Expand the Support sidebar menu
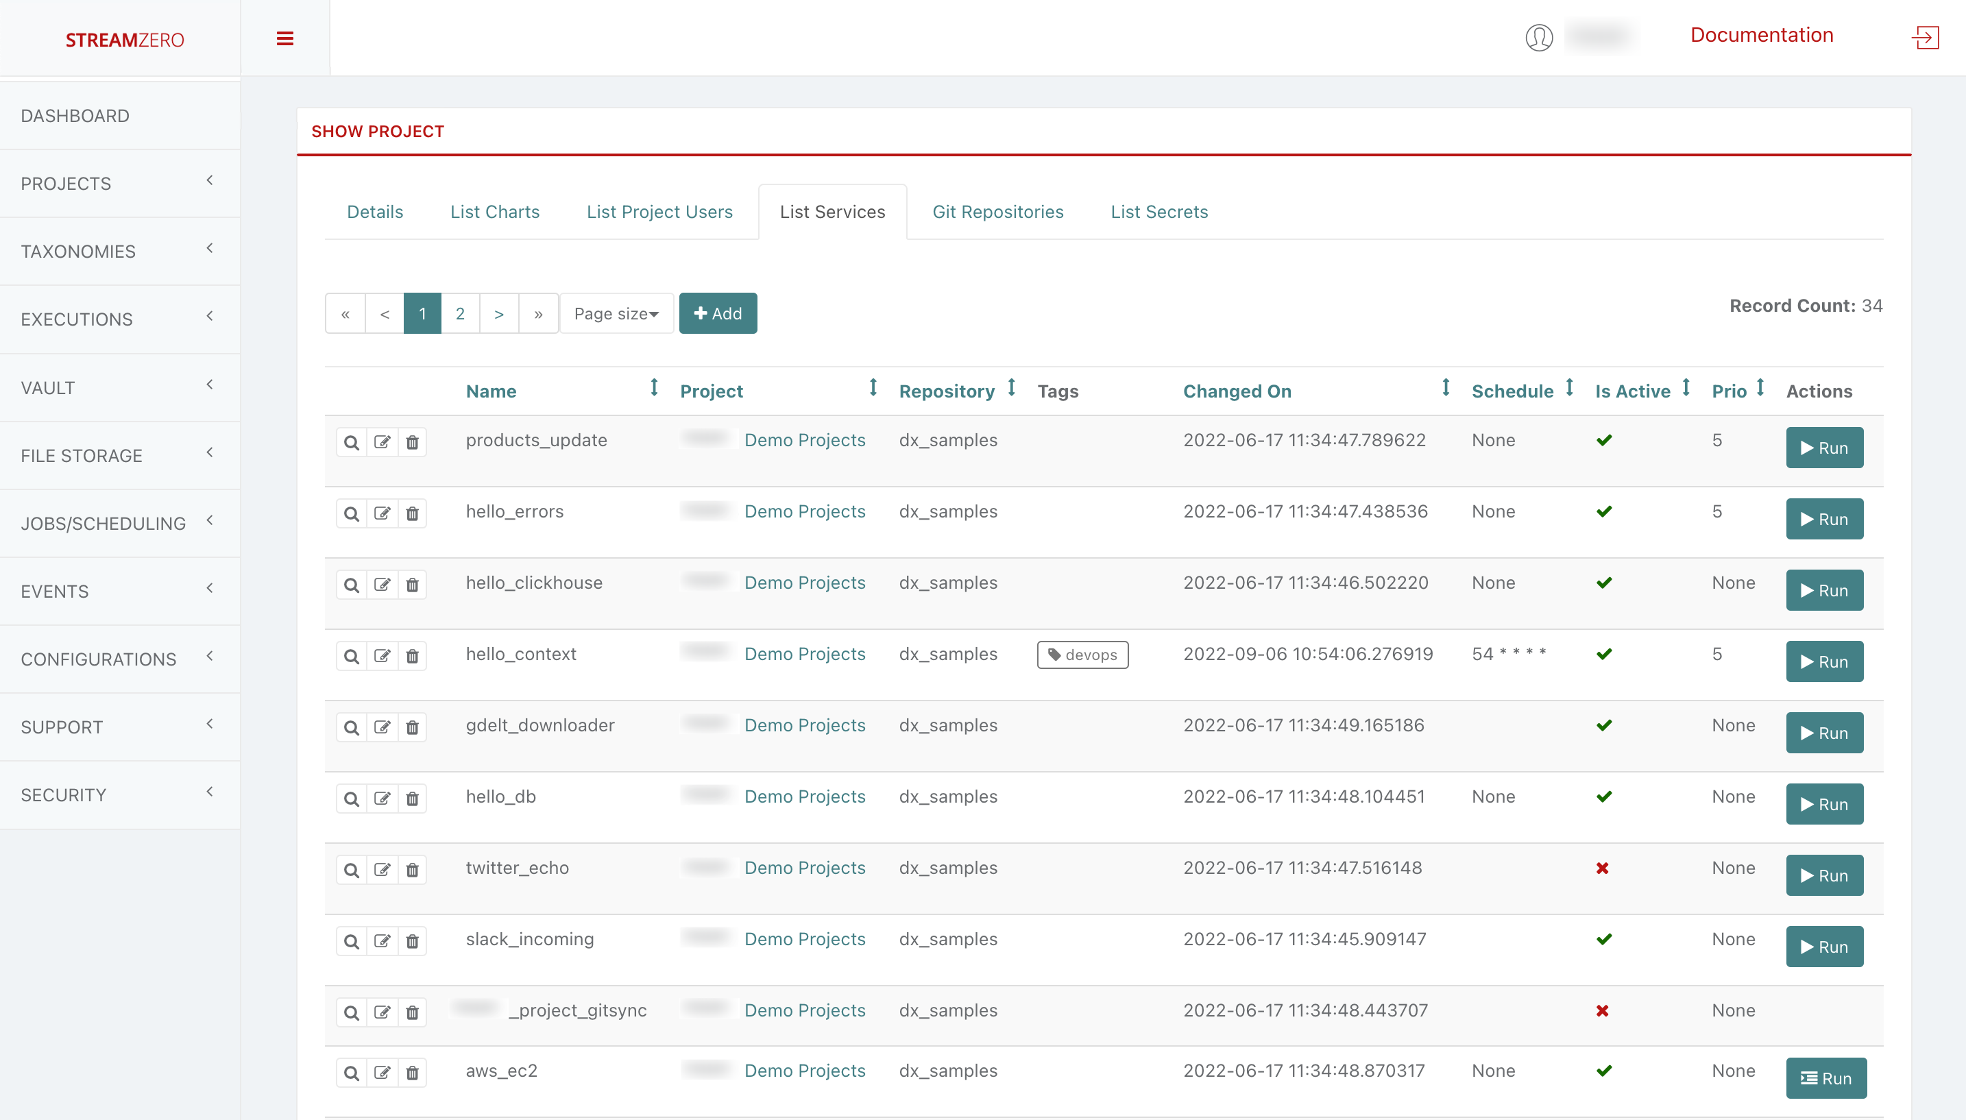1966x1120 pixels. pyautogui.click(x=120, y=727)
